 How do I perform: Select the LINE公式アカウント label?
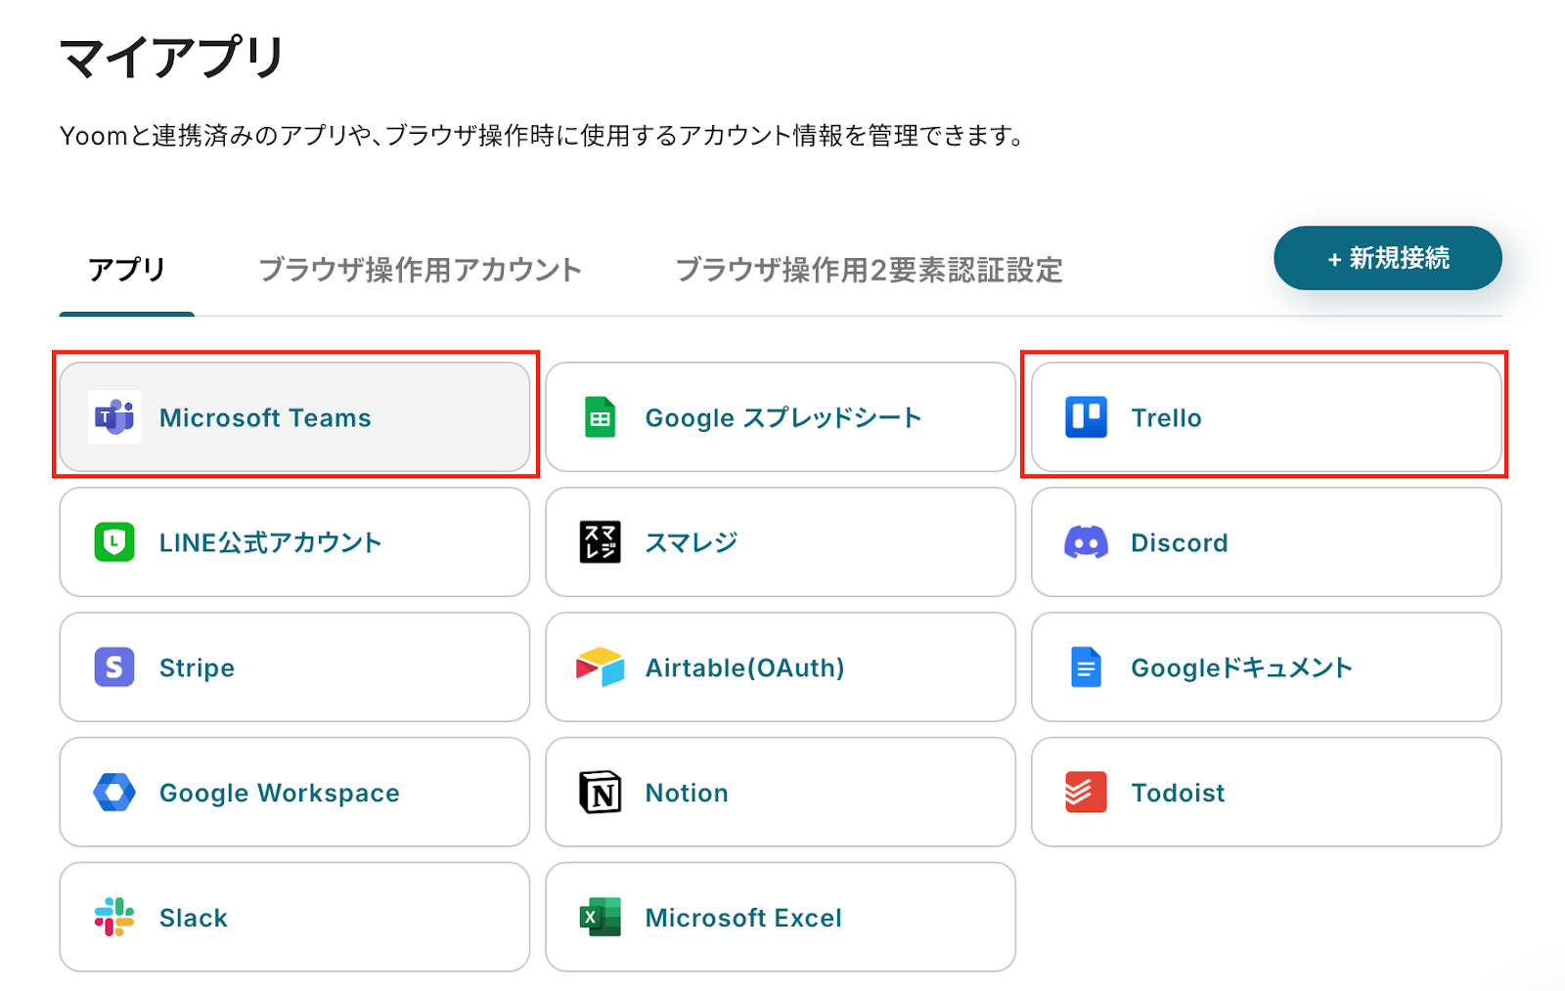(271, 543)
